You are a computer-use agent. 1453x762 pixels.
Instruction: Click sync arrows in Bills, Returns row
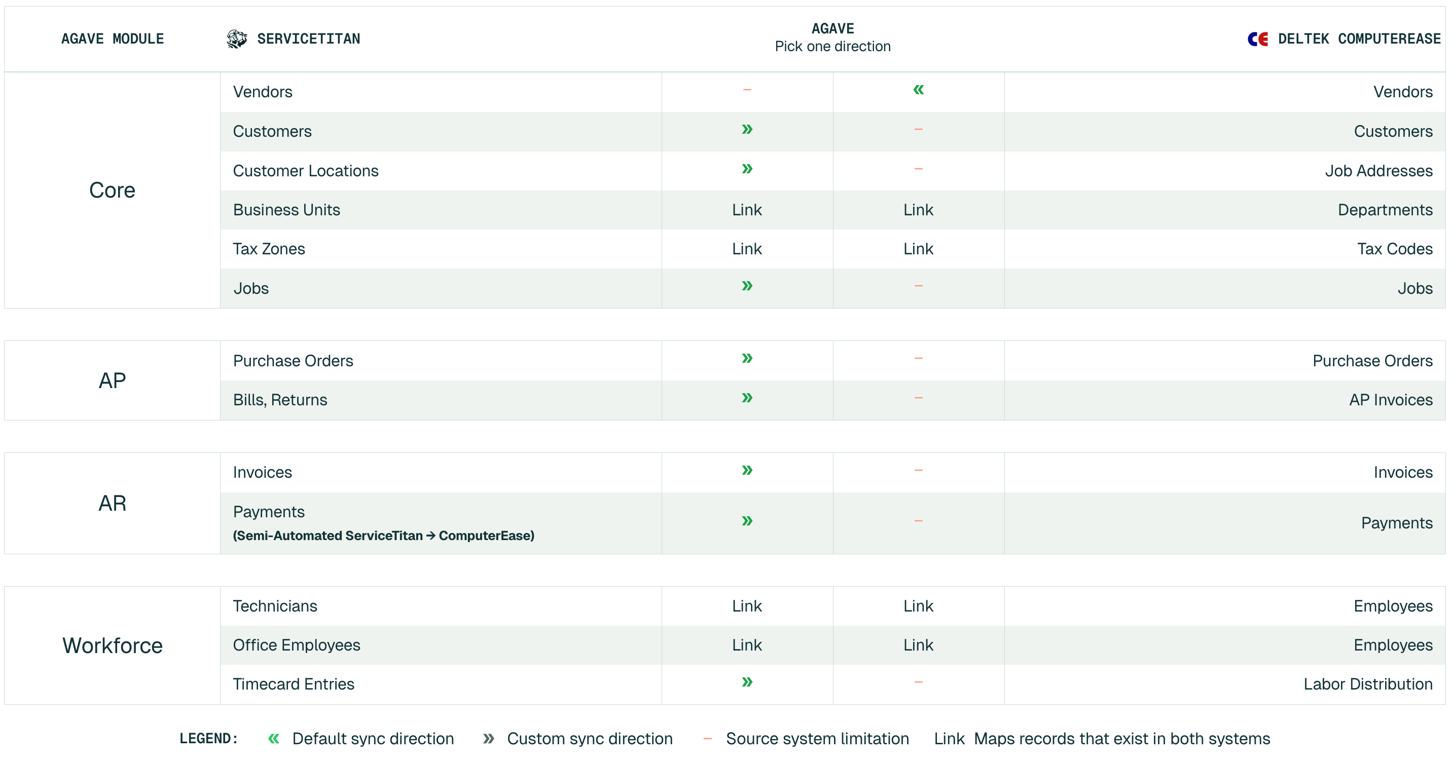click(747, 398)
